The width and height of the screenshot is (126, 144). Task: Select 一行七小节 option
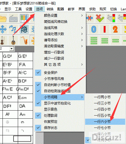105,128
